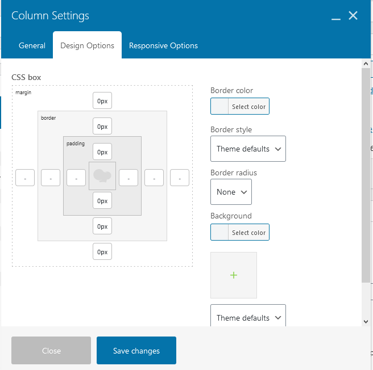Click the Save changes button
Screen dimensions: 373x370
[136, 350]
